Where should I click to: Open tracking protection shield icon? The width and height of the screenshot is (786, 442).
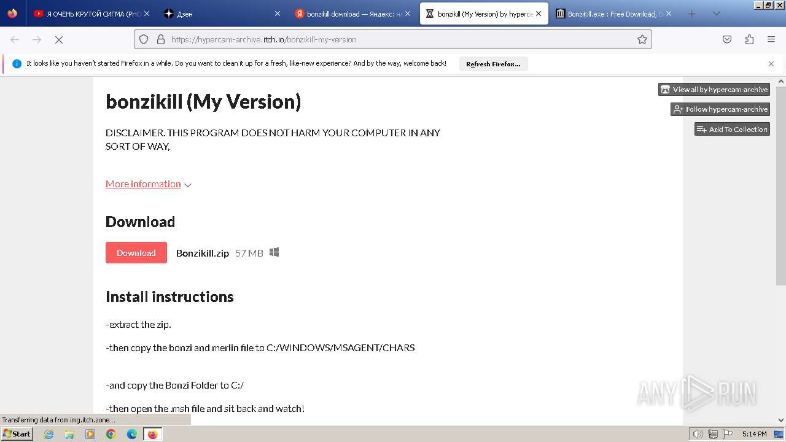144,39
